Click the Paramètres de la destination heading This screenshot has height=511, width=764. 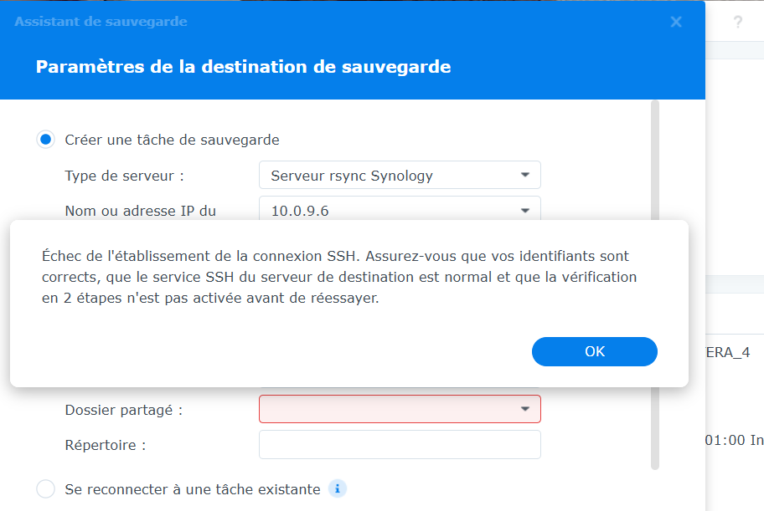click(x=243, y=67)
